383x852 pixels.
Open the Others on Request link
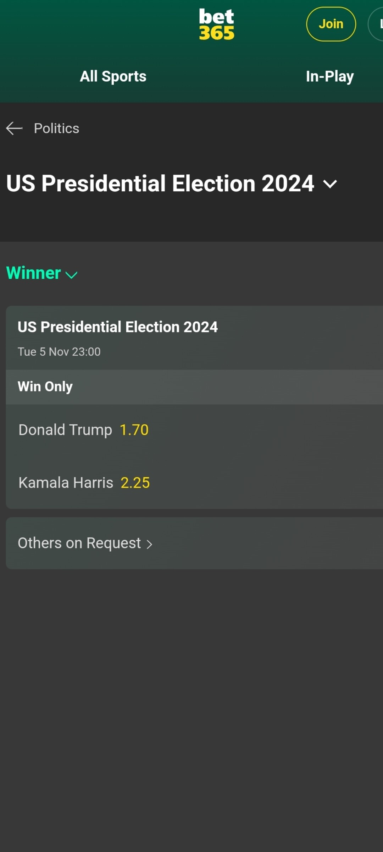79,543
